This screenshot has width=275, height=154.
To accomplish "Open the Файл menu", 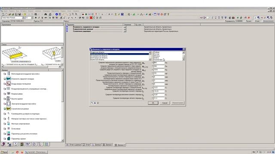I will (5, 11).
